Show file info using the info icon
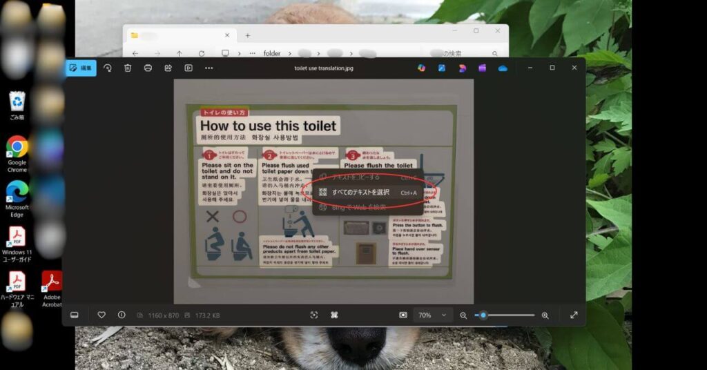 tap(122, 315)
